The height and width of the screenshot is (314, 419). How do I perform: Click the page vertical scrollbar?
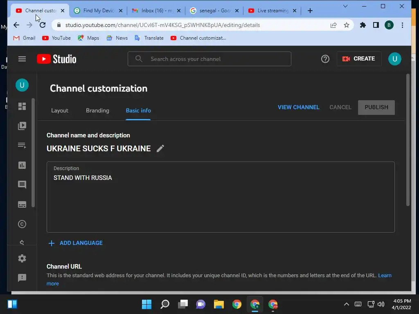(x=408, y=140)
